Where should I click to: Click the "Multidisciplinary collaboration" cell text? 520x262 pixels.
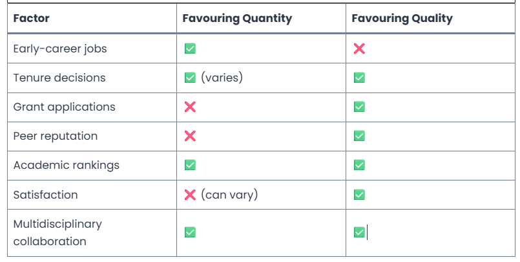[57, 233]
